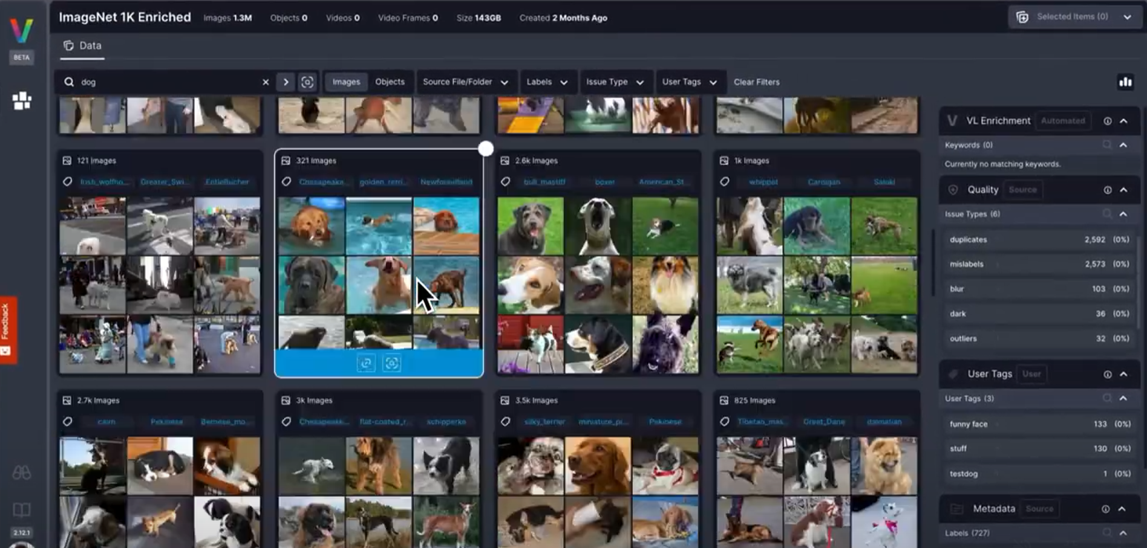Switch view to Objects
Viewport: 1147px width, 548px height.
pyautogui.click(x=390, y=82)
